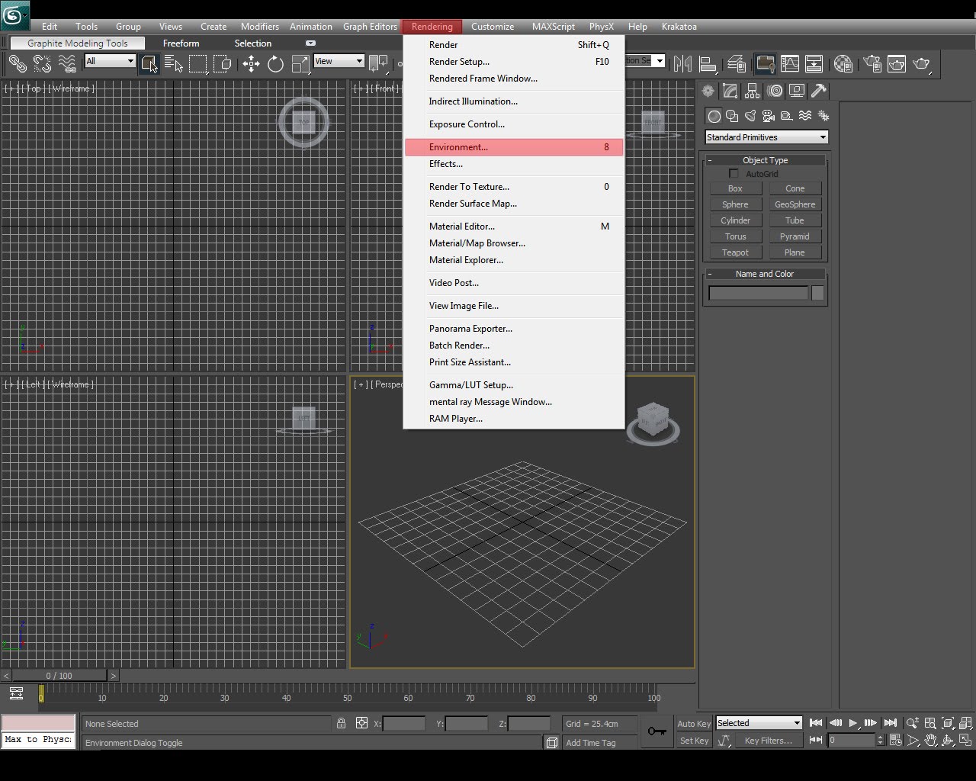The width and height of the screenshot is (976, 781).
Task: Toggle Maximize Viewport mode
Action: 964,741
